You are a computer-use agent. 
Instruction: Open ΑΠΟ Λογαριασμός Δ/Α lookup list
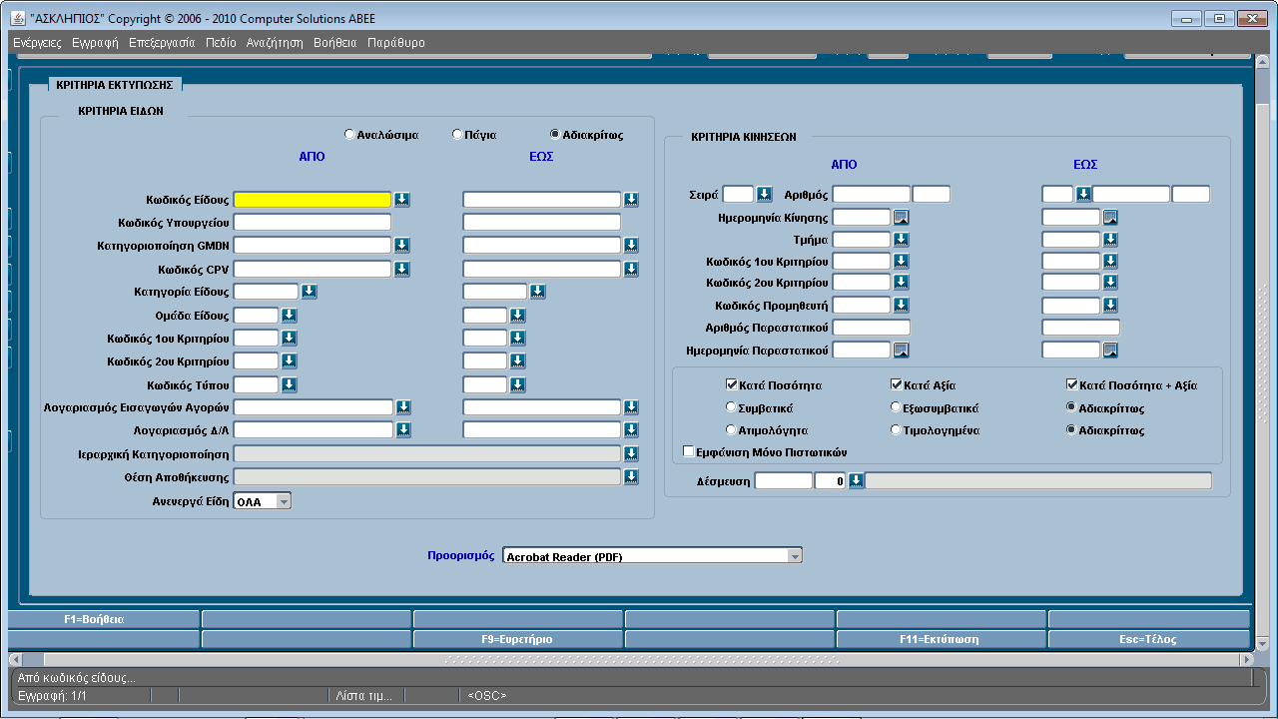(403, 430)
